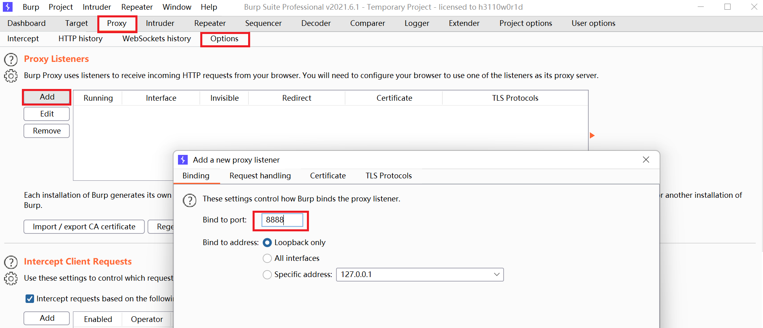Switch to the Dashboard tab

(26, 23)
